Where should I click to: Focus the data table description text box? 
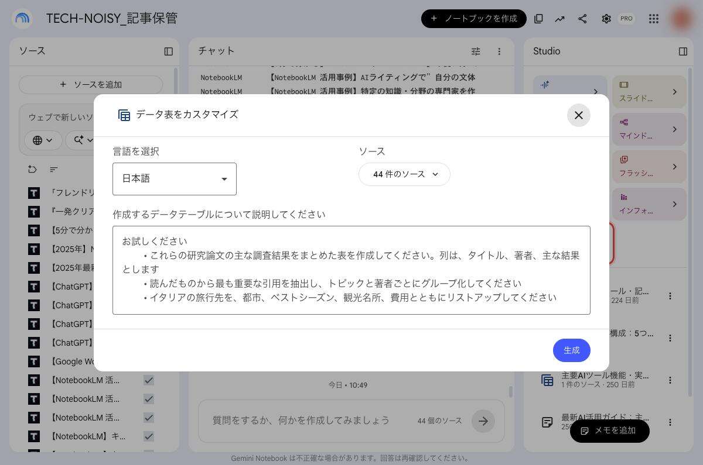tap(351, 270)
